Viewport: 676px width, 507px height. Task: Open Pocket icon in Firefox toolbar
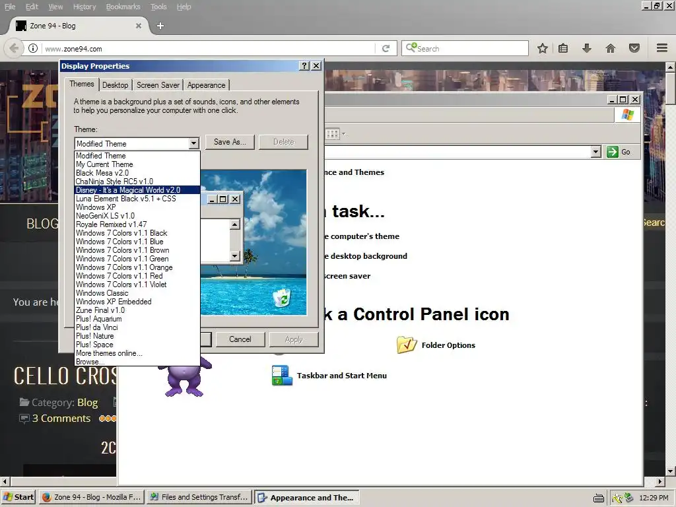[634, 48]
